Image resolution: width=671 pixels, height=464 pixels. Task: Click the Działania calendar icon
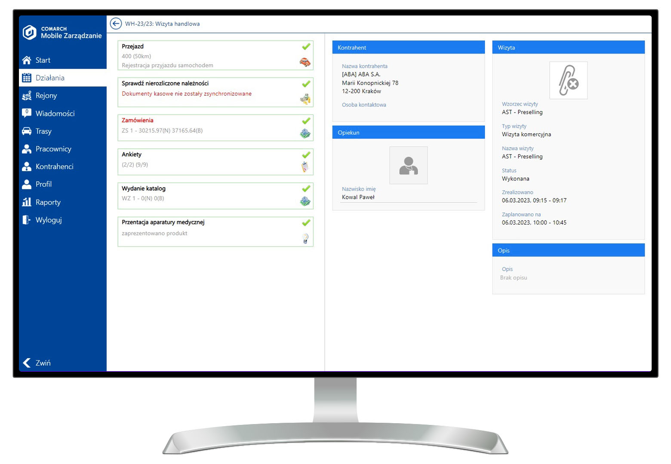click(x=27, y=78)
